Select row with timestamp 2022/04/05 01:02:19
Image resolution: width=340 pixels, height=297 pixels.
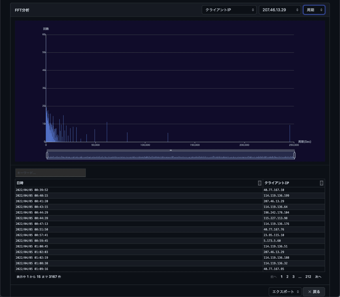click(x=170, y=258)
